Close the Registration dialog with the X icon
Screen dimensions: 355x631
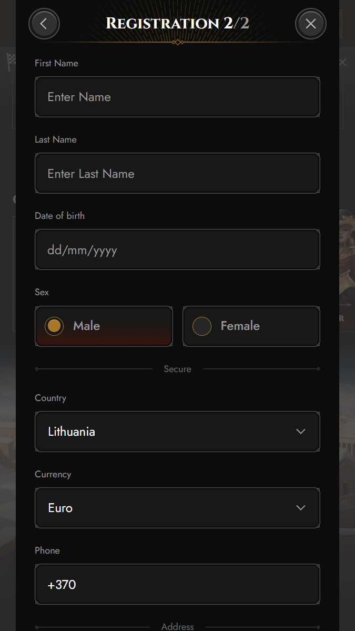[311, 24]
